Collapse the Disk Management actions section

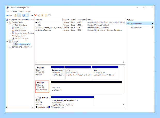(x=153, y=23)
